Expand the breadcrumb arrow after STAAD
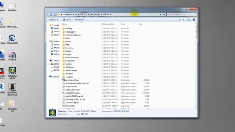This screenshot has height=132, width=235. pos(111,14)
